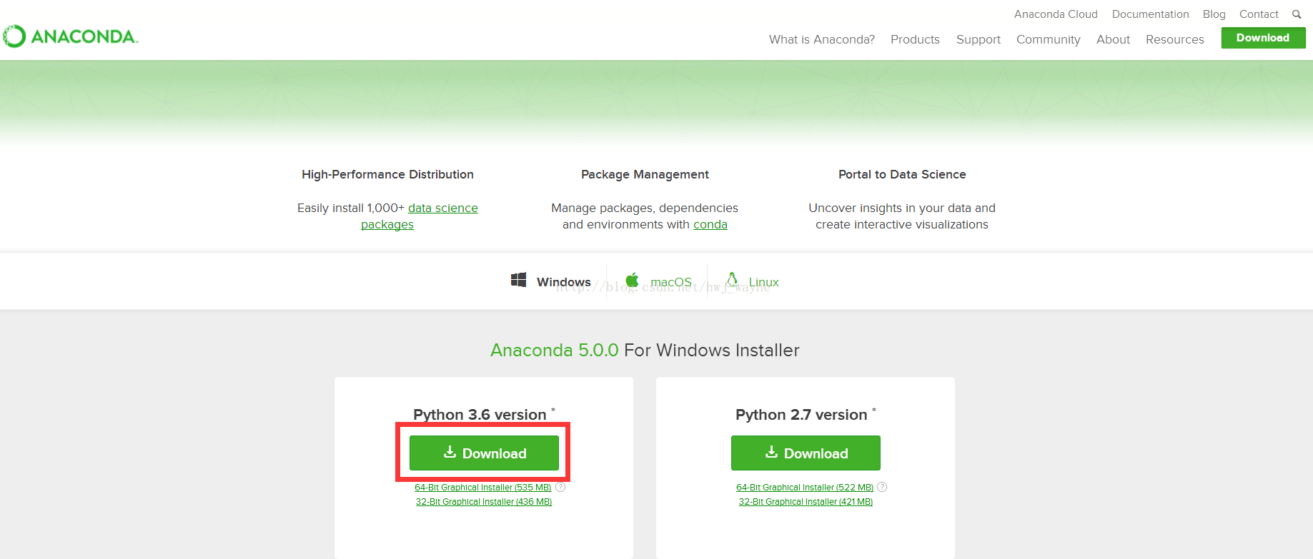Click help icon beside 64-Bit installer (522 MB)
Screen dimensions: 1313x559
882,487
